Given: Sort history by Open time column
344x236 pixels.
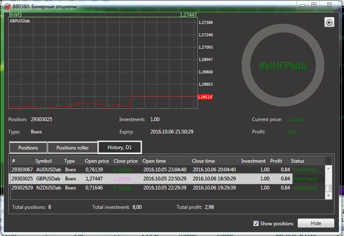Looking at the screenshot, I should point(154,161).
